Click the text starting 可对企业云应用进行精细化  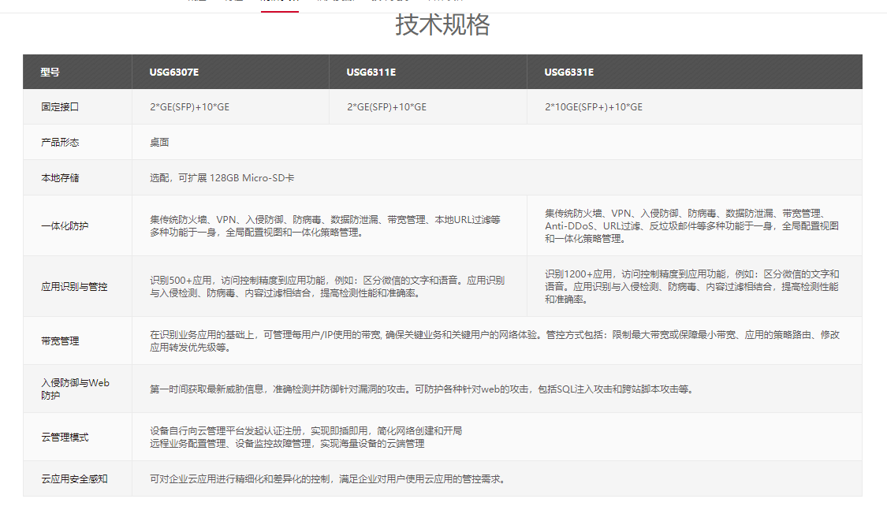[x=327, y=479]
